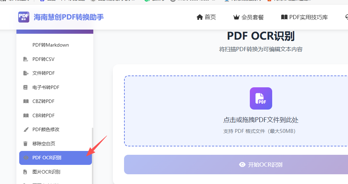348x184 pixels.
Task: Click 支持 PDF 格式文件 (最大50MB) hint text
Action: coord(260,131)
